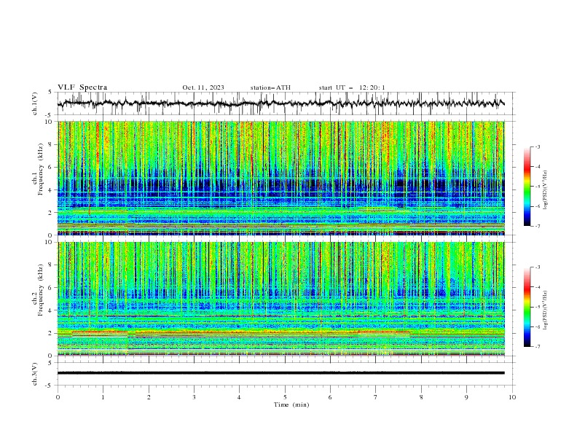Click the time axis tick label '5'

click(x=285, y=397)
